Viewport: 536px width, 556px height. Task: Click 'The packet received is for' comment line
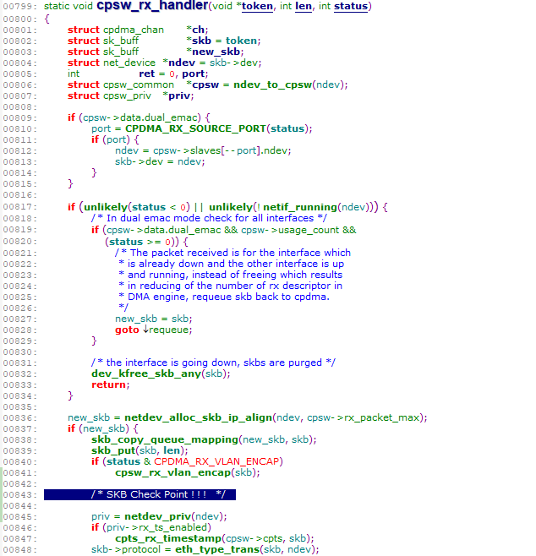coord(232,253)
